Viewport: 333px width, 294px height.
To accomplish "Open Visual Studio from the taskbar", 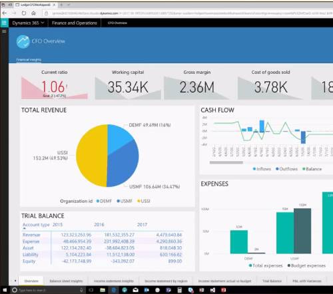I will 212,290.
